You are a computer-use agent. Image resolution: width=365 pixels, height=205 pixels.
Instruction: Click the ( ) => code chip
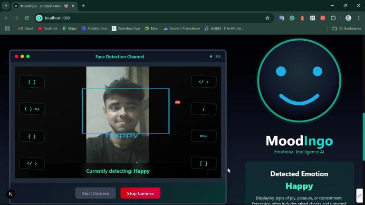click(x=32, y=109)
